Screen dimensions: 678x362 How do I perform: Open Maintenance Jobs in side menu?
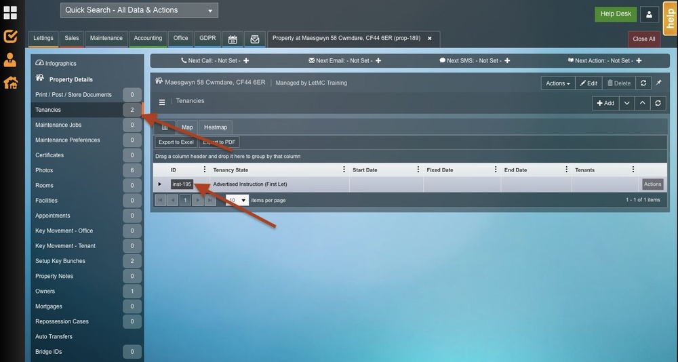click(88, 125)
